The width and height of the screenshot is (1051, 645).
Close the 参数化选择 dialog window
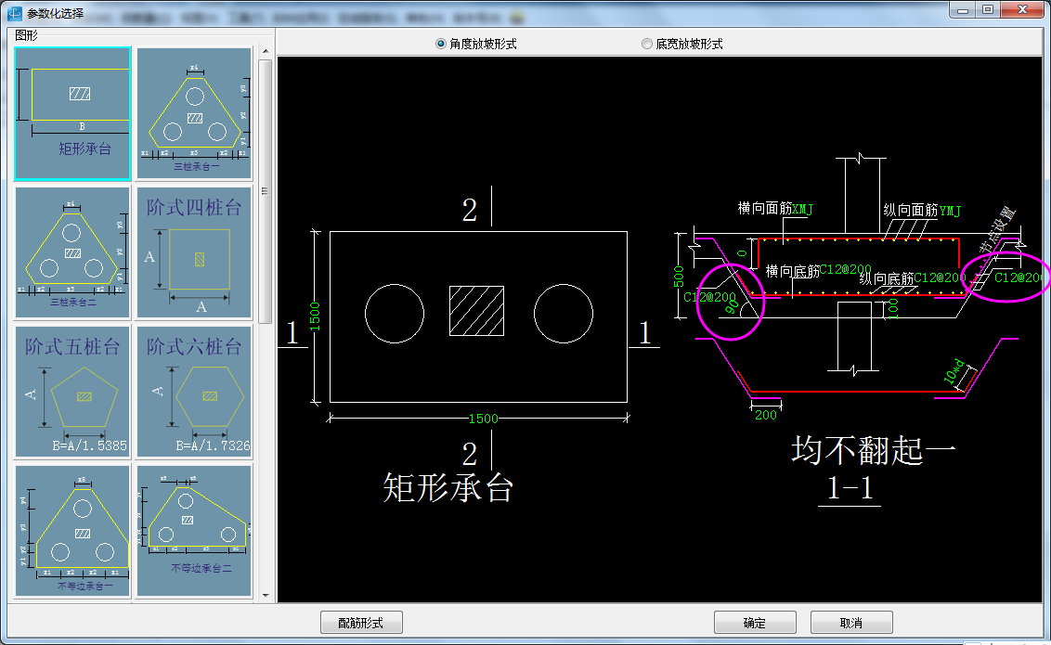(x=1022, y=9)
